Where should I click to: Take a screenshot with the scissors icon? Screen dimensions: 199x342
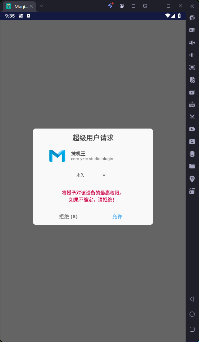(192, 117)
